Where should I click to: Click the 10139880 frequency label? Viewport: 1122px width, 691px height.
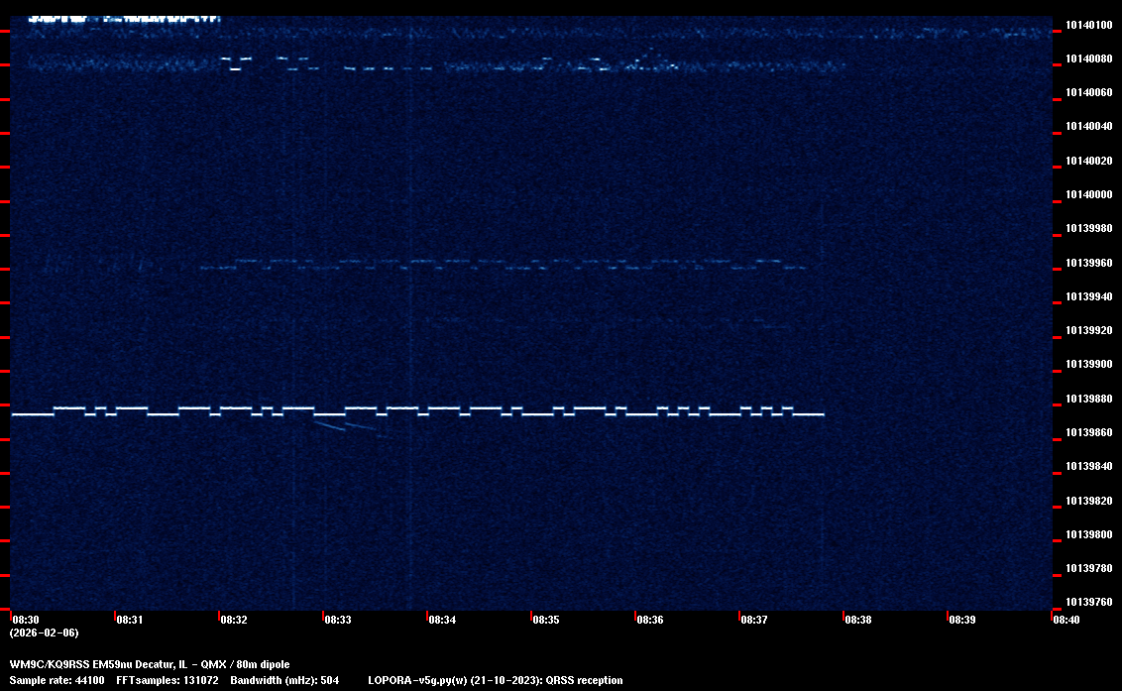pyautogui.click(x=1088, y=399)
